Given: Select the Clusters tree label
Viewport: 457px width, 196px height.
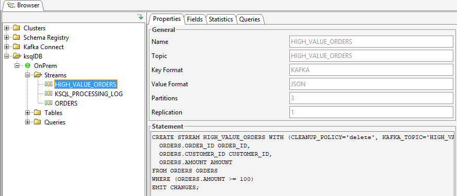Looking at the screenshot, I should (34, 28).
